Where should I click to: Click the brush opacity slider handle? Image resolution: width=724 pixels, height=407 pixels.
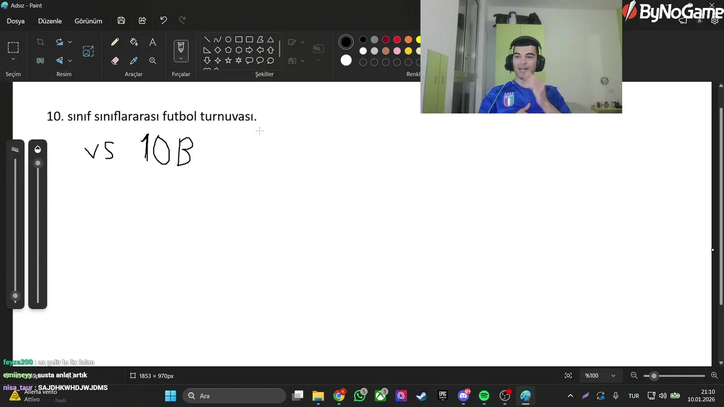tap(38, 163)
